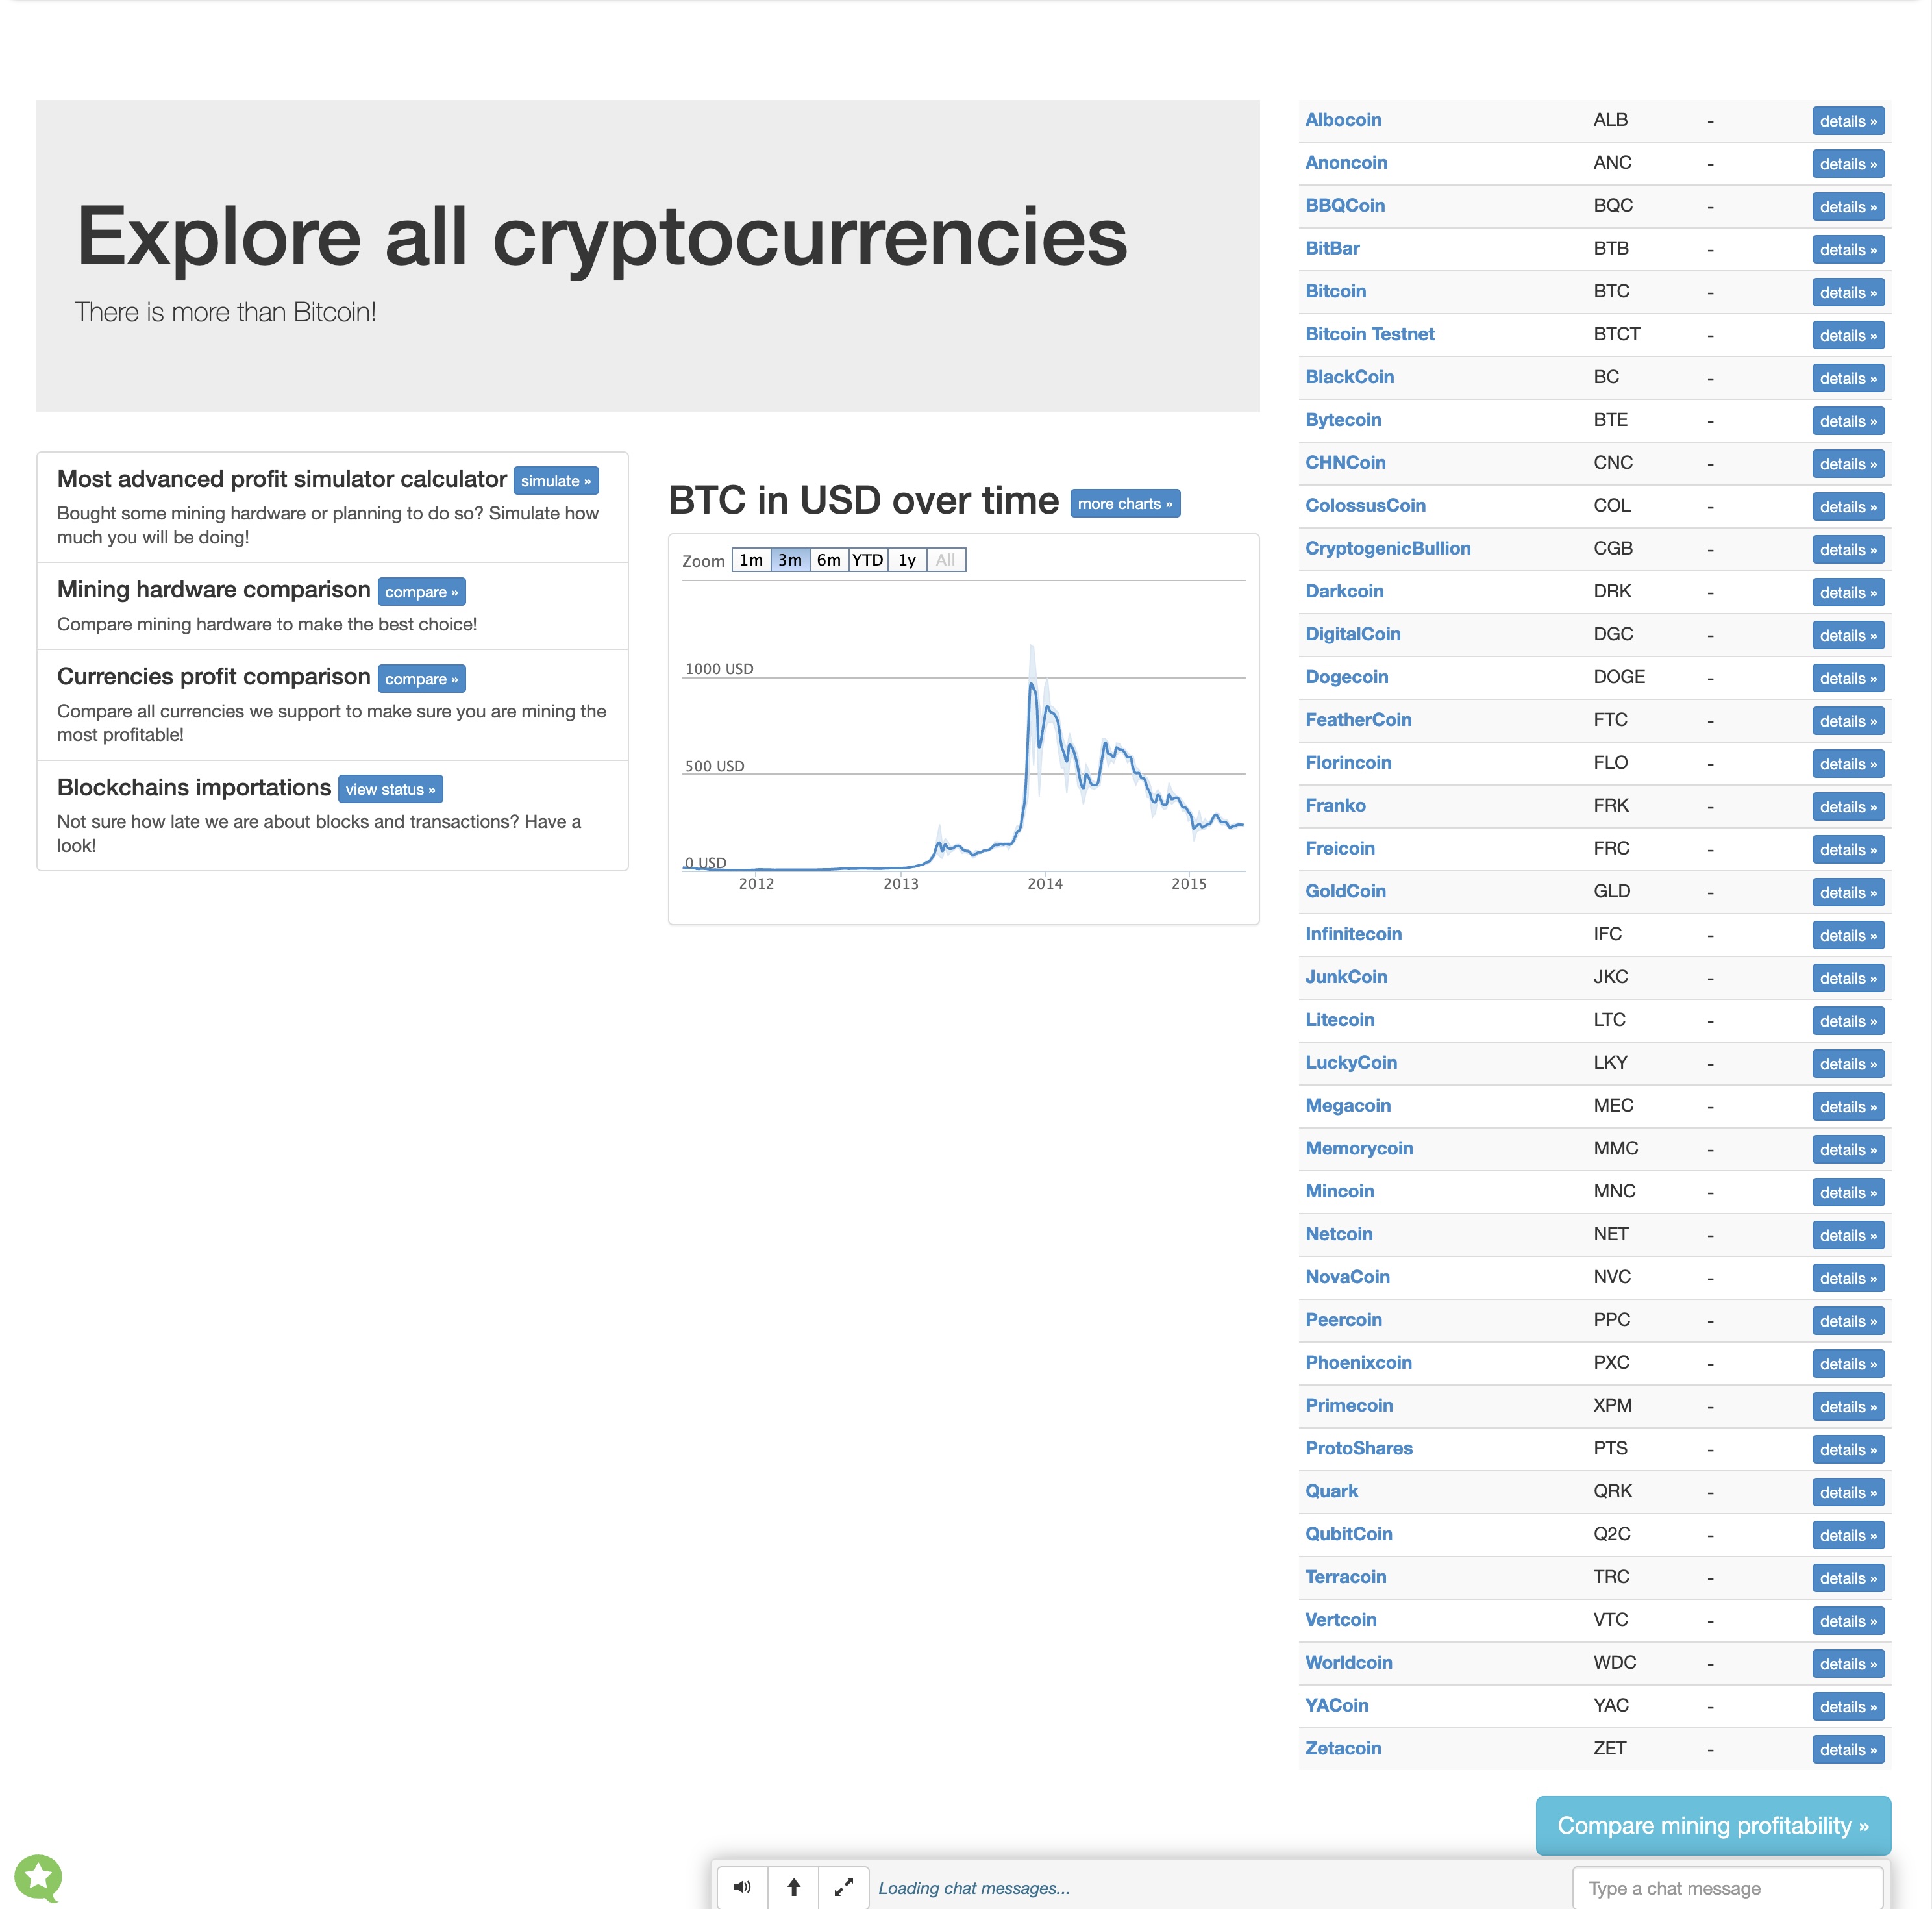1932x1909 pixels.
Task: Click compare next to Currencies profit comparison
Action: click(421, 679)
